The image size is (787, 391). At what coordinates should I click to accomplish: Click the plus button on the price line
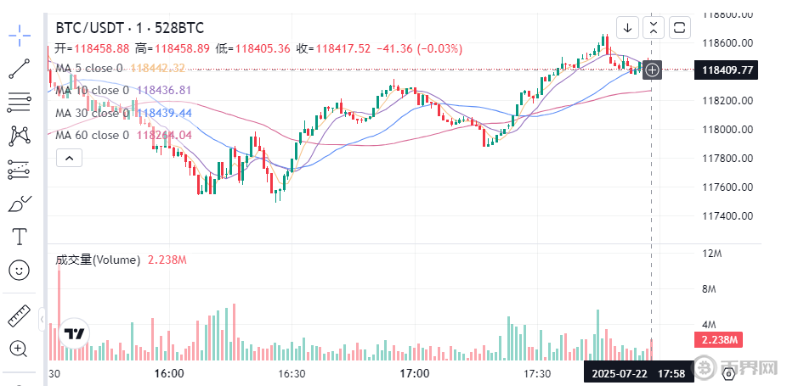[x=652, y=70]
